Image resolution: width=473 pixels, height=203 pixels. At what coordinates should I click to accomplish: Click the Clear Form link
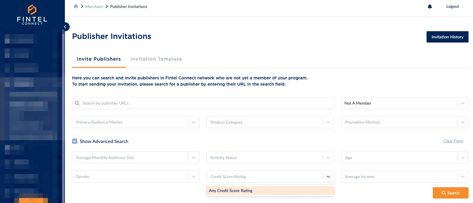point(453,141)
